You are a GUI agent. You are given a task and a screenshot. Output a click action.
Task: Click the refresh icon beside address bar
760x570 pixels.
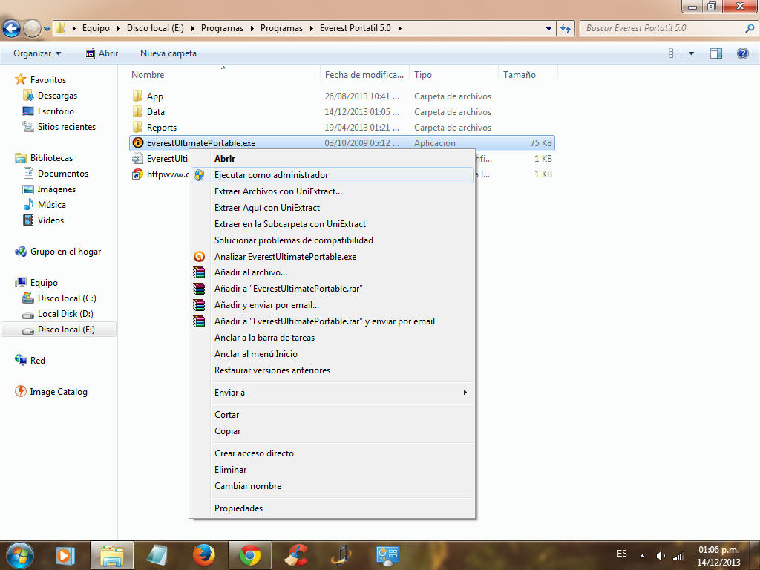pyautogui.click(x=566, y=28)
